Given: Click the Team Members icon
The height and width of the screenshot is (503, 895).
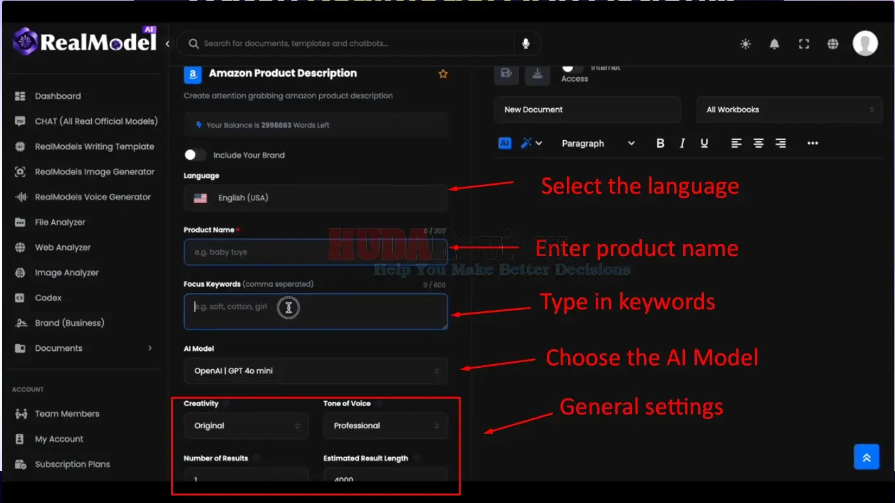Looking at the screenshot, I should [20, 414].
